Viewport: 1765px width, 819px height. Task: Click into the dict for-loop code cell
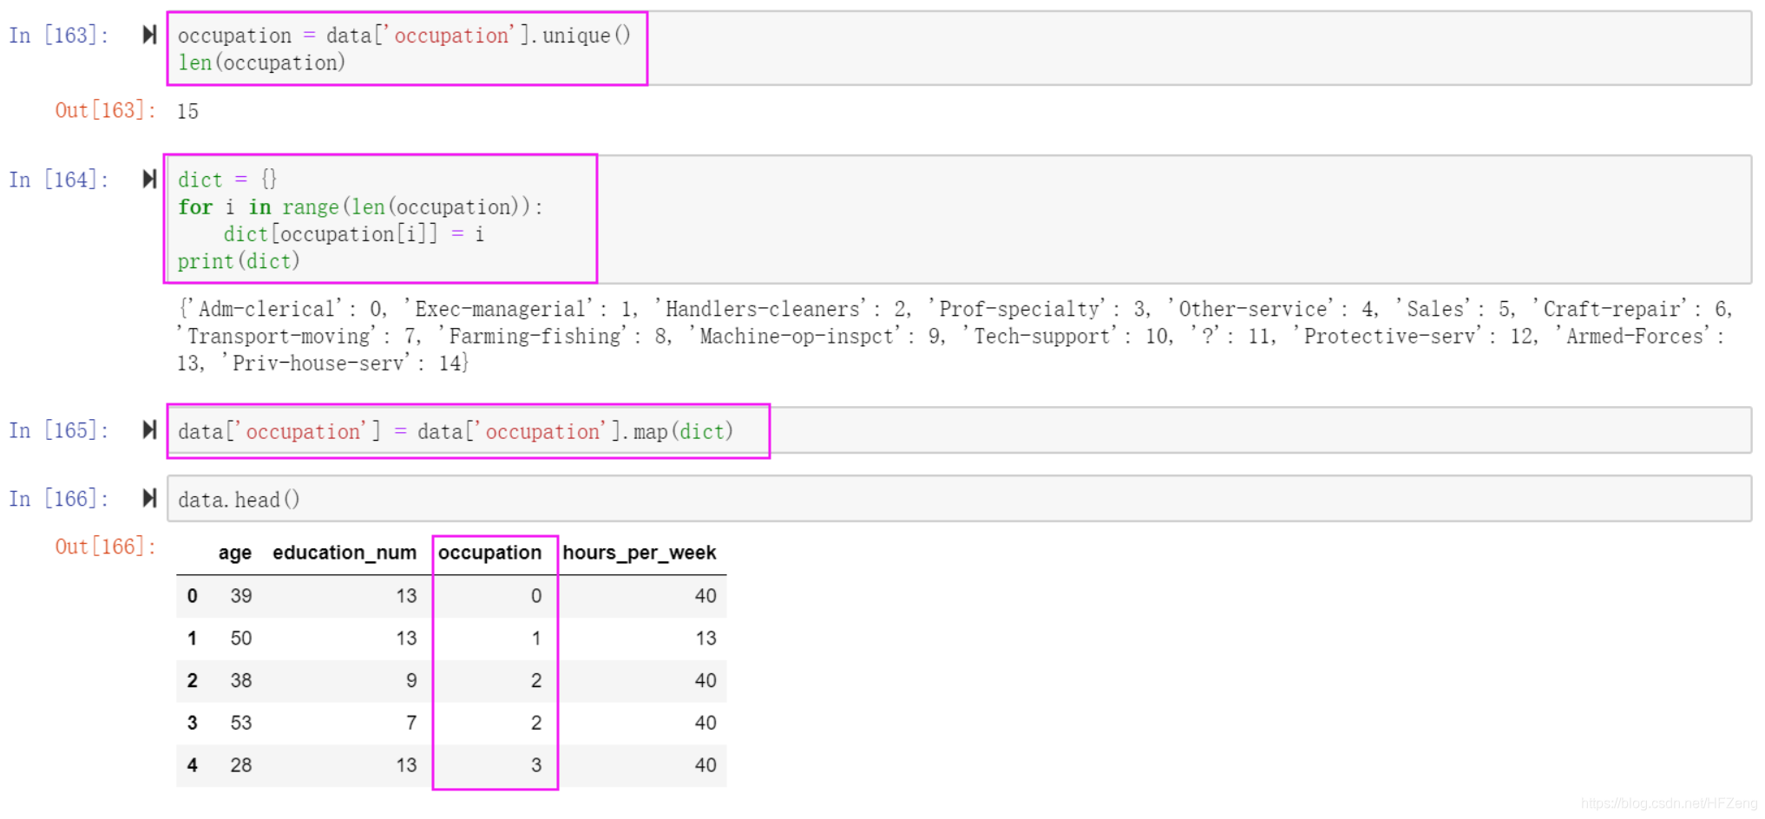(959, 219)
